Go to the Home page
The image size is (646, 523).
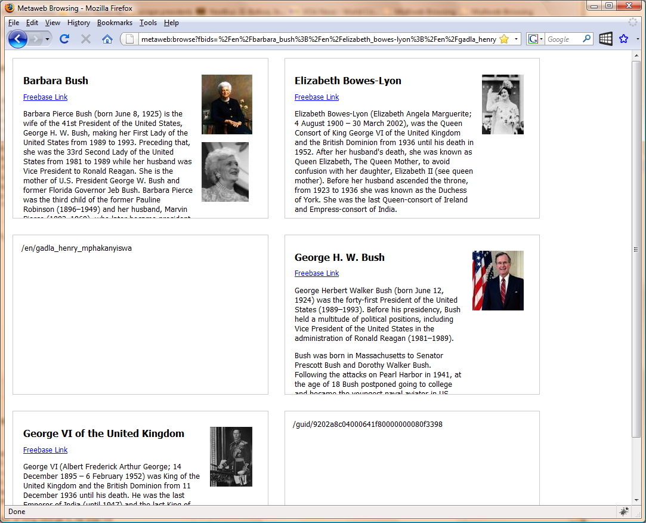pyautogui.click(x=107, y=39)
